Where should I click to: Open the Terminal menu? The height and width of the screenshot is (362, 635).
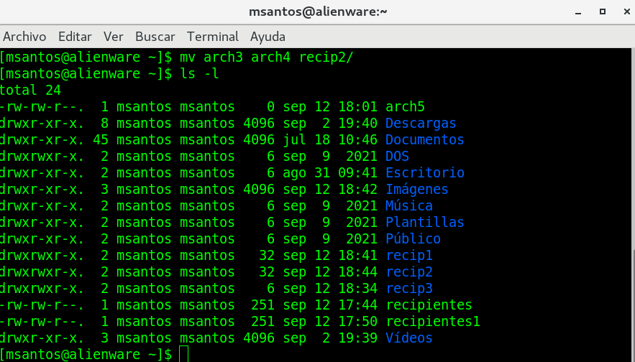click(213, 37)
